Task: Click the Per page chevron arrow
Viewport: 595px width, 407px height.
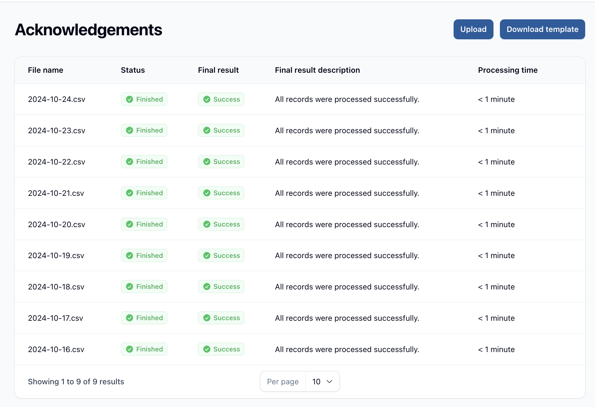Action: (329, 382)
